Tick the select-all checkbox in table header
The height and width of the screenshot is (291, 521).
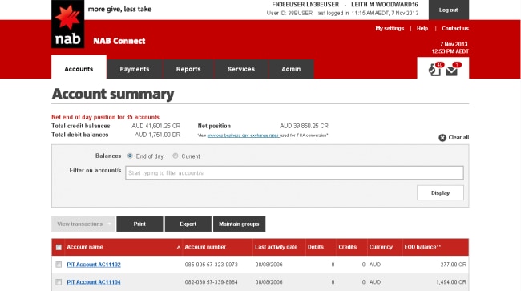[59, 247]
